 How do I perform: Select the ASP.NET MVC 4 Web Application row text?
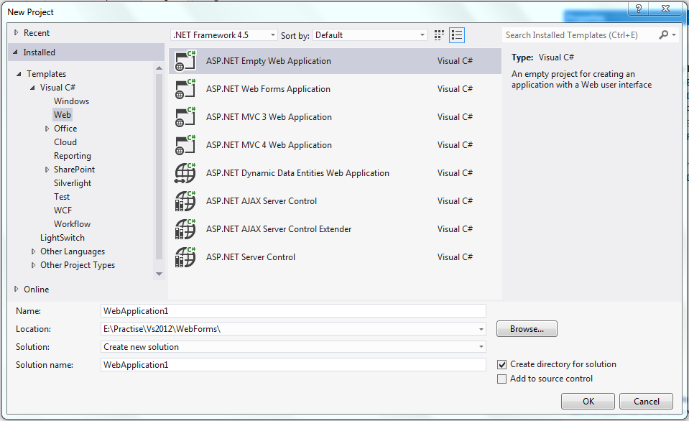(269, 145)
